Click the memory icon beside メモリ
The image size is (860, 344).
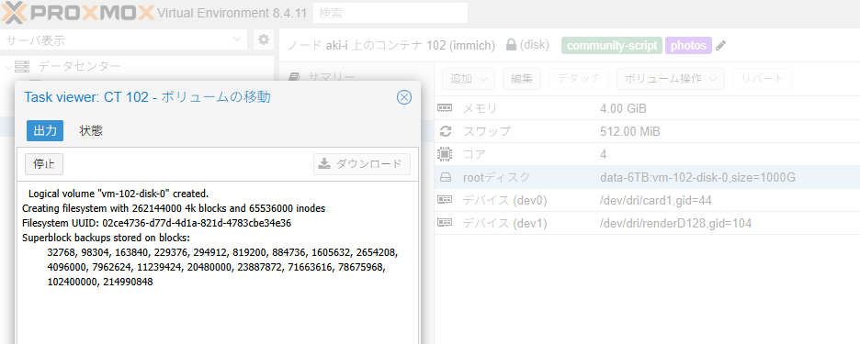[445, 108]
